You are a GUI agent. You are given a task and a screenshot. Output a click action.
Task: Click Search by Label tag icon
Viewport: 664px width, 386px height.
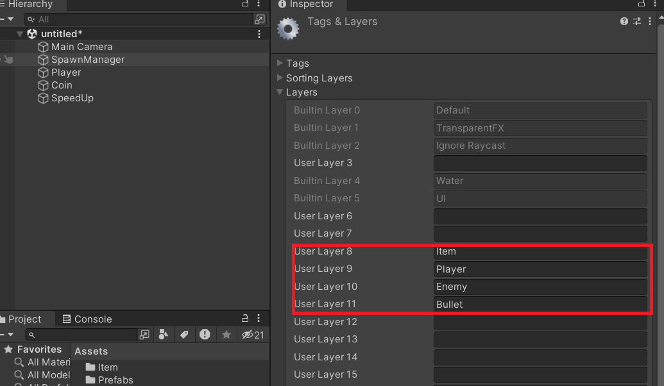(x=183, y=335)
